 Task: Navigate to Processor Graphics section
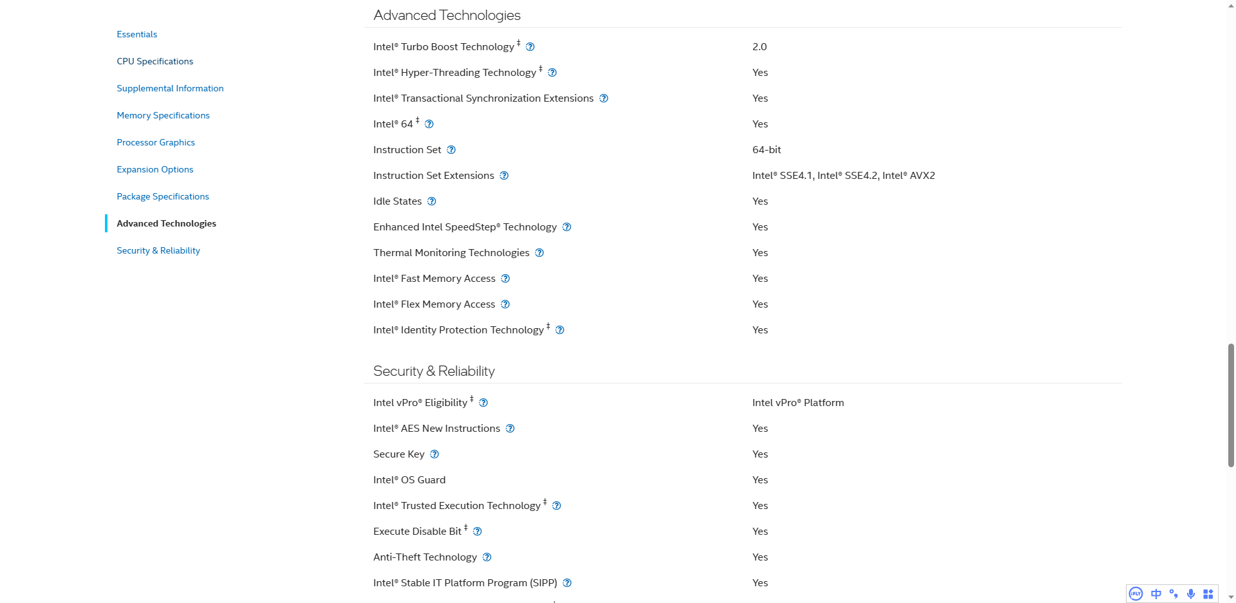(155, 142)
